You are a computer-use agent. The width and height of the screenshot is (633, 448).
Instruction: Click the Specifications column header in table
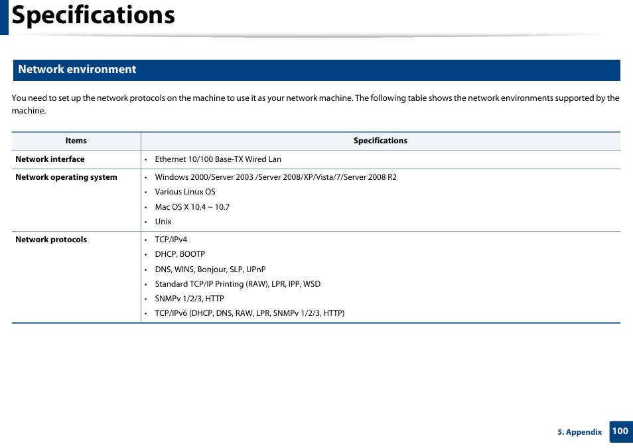click(x=380, y=141)
